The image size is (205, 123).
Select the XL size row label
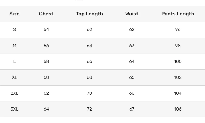[x=15, y=77]
